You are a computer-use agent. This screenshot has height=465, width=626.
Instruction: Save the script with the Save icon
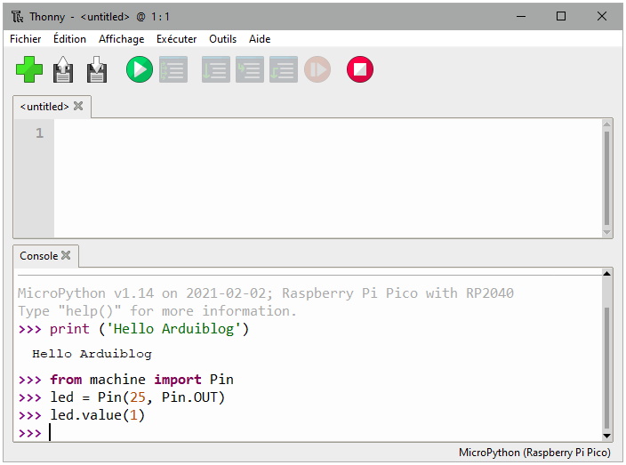(96, 69)
